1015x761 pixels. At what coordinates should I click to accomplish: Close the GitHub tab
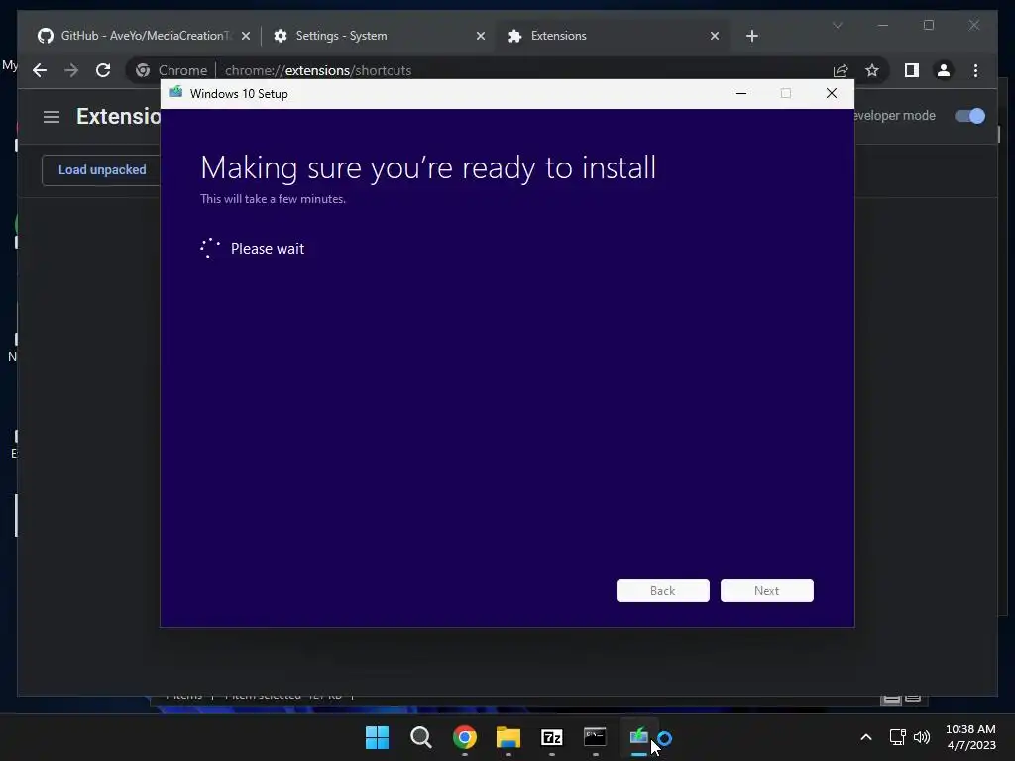pos(246,36)
